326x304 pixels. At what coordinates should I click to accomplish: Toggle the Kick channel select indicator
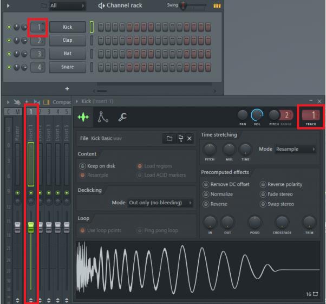pyautogui.click(x=92, y=27)
